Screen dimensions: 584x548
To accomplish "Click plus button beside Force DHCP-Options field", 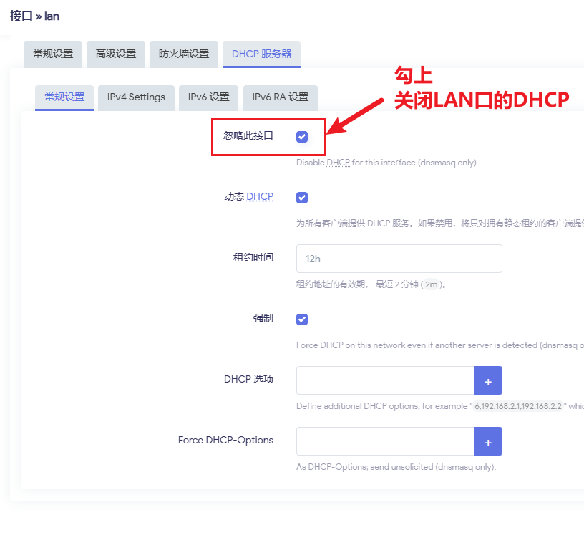I will coord(487,441).
